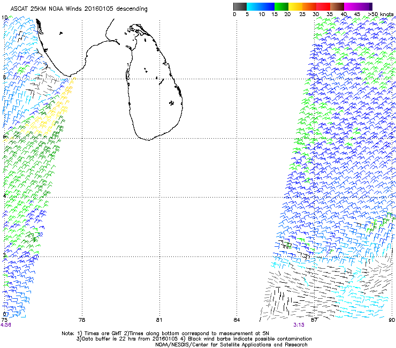Click the longitude label '78'

[x=82, y=320]
